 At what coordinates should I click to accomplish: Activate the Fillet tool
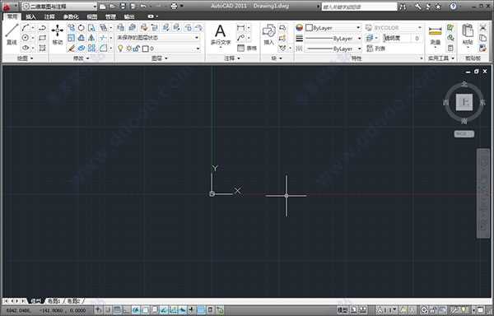[x=103, y=48]
